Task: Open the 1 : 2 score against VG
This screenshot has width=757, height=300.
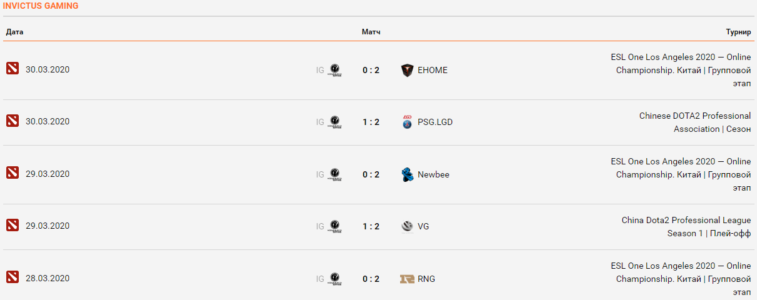Action: [x=371, y=226]
